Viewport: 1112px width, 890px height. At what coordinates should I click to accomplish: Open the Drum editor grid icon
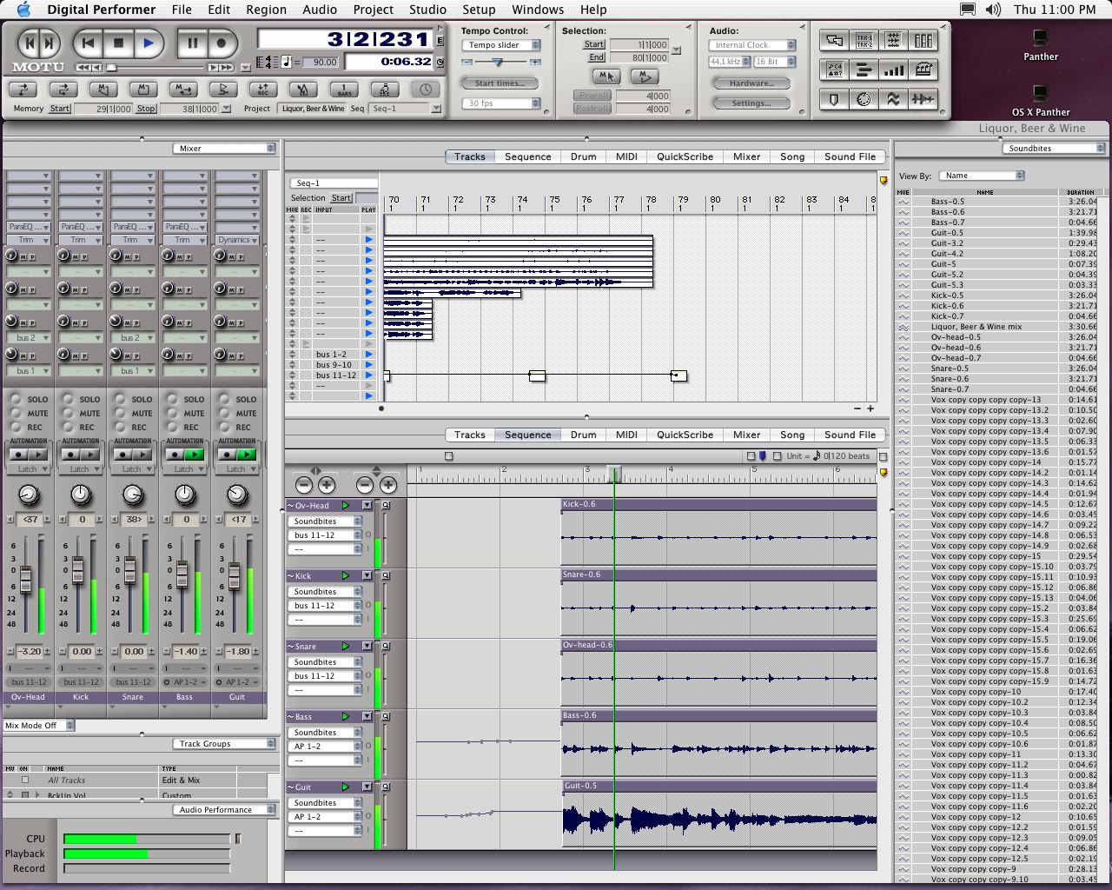tap(894, 40)
